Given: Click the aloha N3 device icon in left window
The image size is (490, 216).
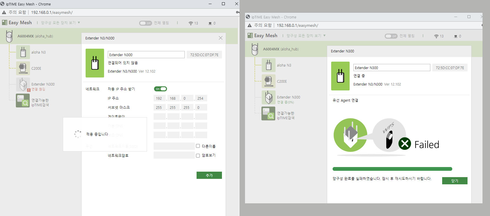Looking at the screenshot, I should pos(23,52).
